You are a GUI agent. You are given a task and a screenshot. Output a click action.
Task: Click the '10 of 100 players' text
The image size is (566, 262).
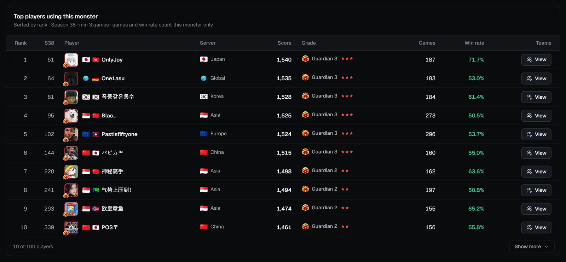coord(33,246)
